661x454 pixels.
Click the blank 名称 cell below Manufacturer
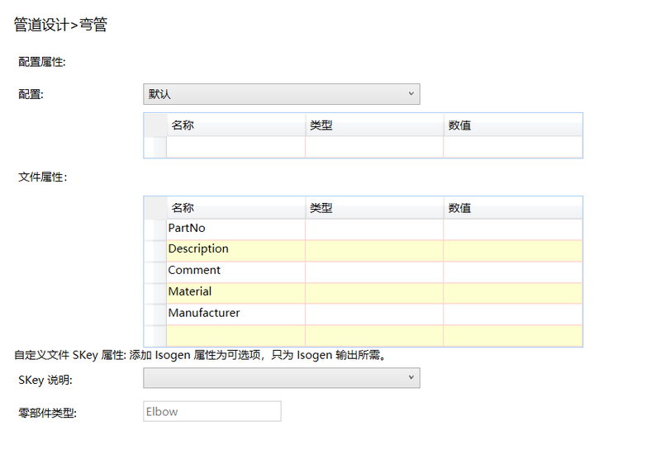click(235, 336)
